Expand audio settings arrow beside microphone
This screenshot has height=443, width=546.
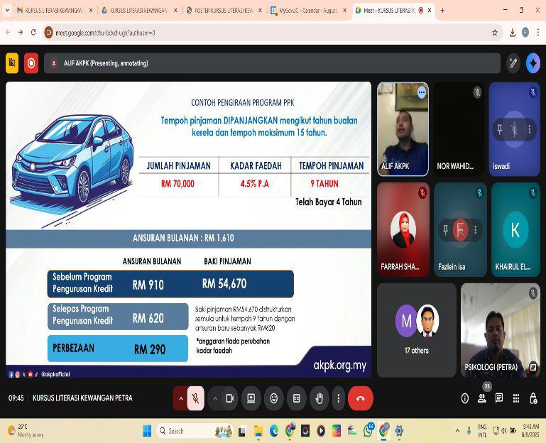point(181,398)
